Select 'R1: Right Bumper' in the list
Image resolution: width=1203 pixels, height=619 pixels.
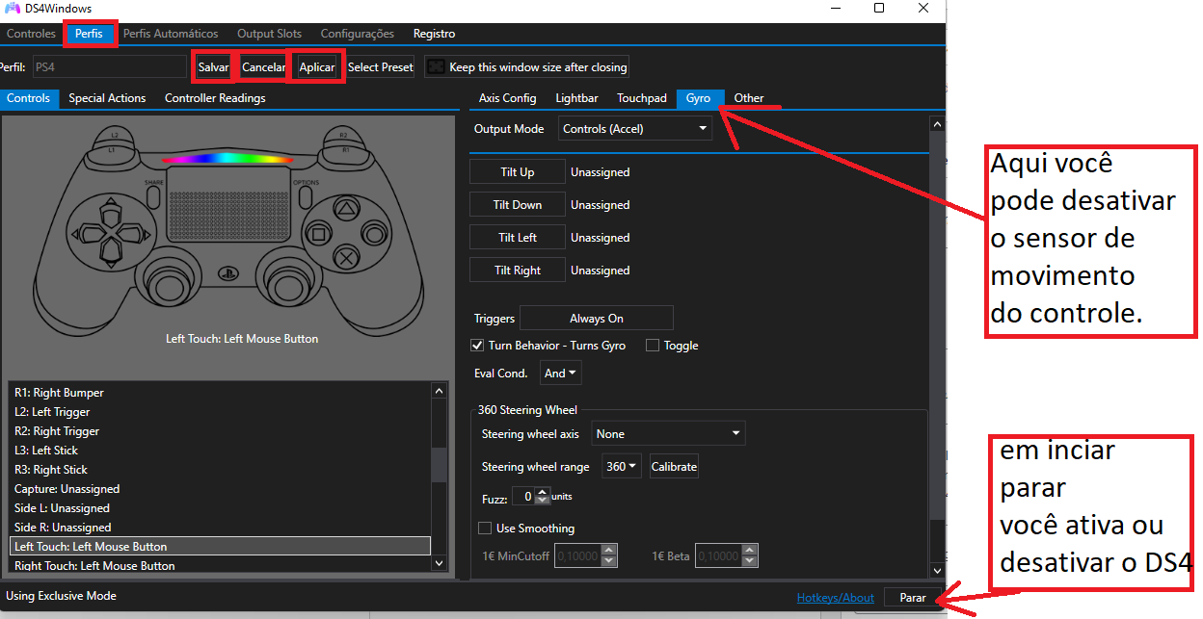(x=219, y=393)
